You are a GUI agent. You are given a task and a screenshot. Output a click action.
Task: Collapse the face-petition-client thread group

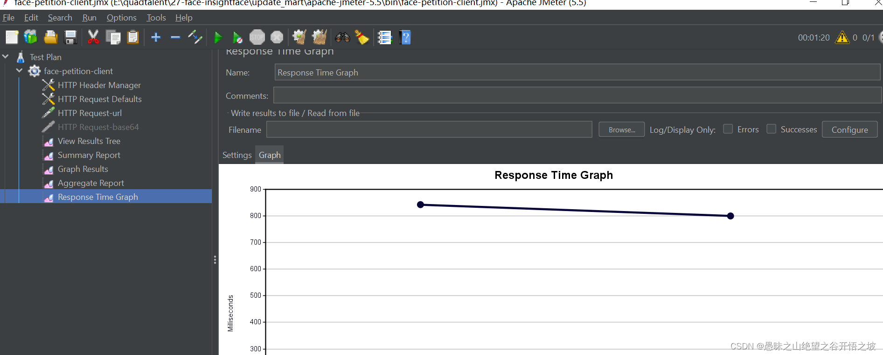click(20, 71)
